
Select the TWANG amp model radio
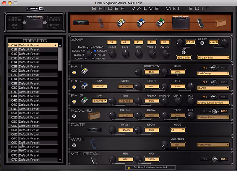click(x=83, y=55)
